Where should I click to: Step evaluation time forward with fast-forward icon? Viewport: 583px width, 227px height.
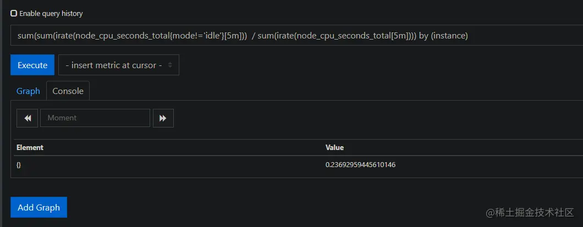pos(163,118)
